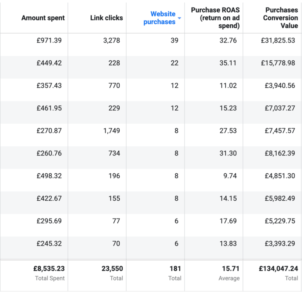Click the Purchase ROAS column header

click(215, 18)
